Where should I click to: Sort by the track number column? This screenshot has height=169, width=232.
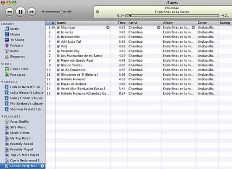(51, 23)
